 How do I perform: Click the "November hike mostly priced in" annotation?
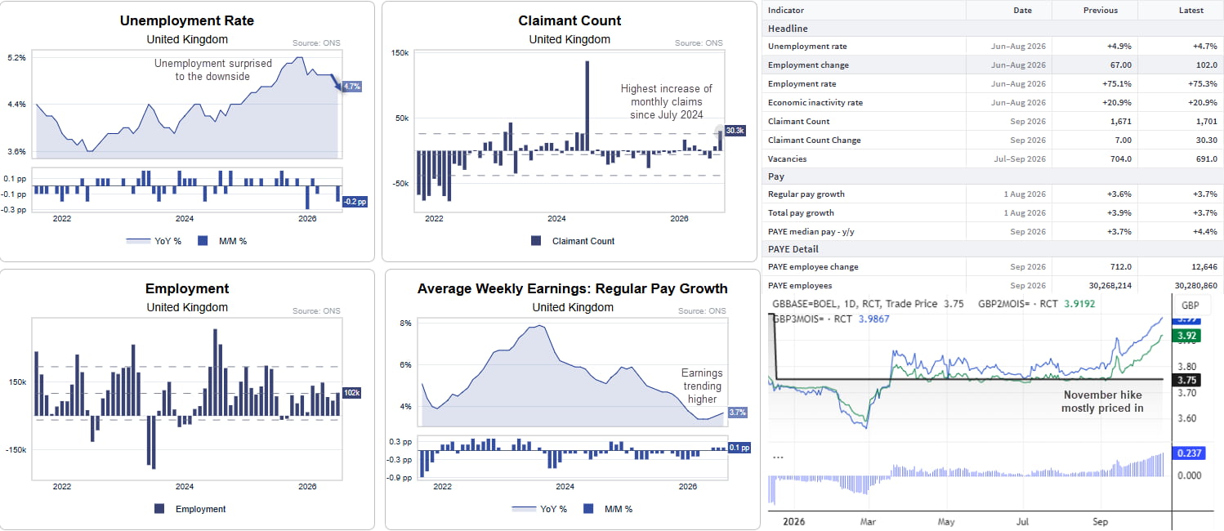[x=1102, y=401]
